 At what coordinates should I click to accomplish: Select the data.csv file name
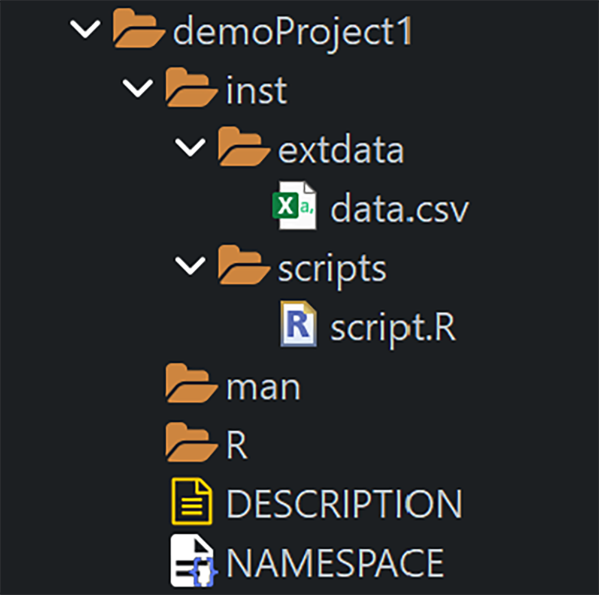[400, 208]
